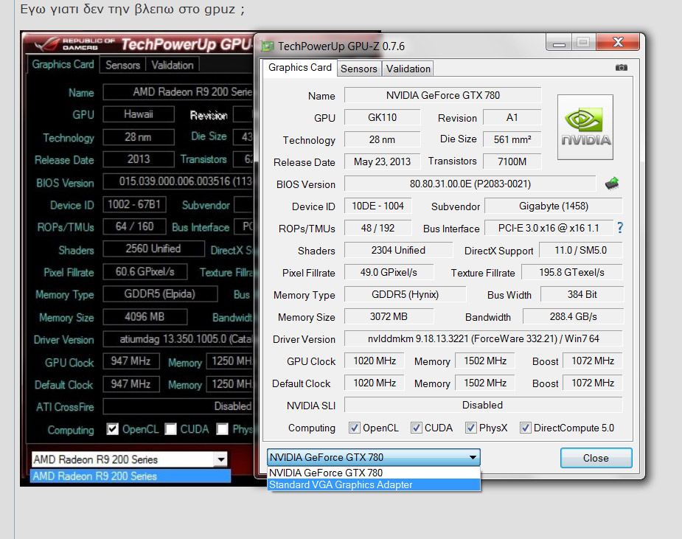Click the May 23, 2013 release date value
682x539 pixels.
pyautogui.click(x=383, y=161)
